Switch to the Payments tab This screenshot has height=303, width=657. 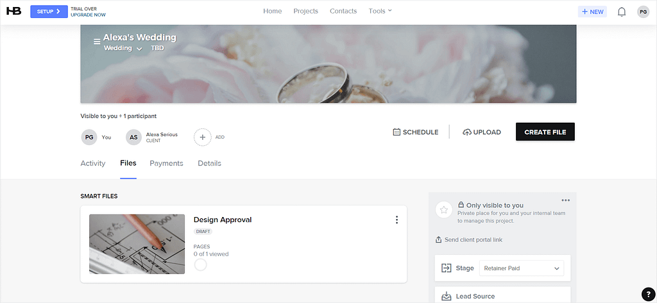(x=166, y=164)
